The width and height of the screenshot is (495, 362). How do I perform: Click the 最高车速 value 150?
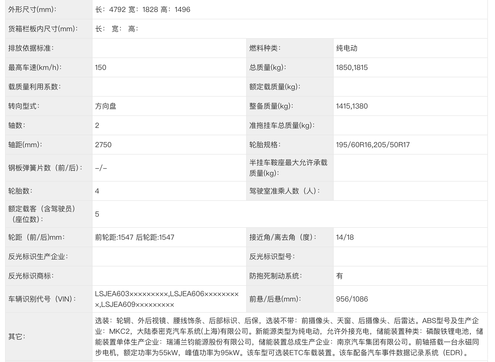click(x=101, y=67)
